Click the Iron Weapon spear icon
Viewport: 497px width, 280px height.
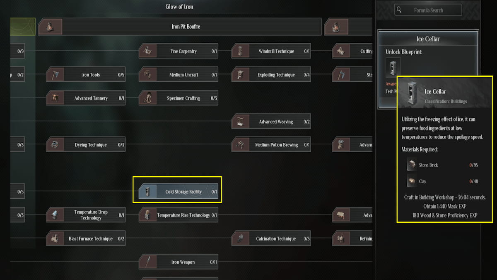148,262
